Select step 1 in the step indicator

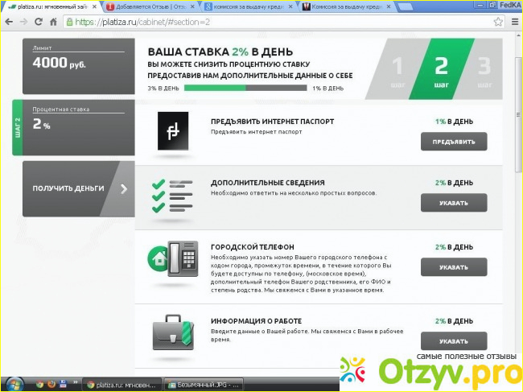pyautogui.click(x=397, y=70)
